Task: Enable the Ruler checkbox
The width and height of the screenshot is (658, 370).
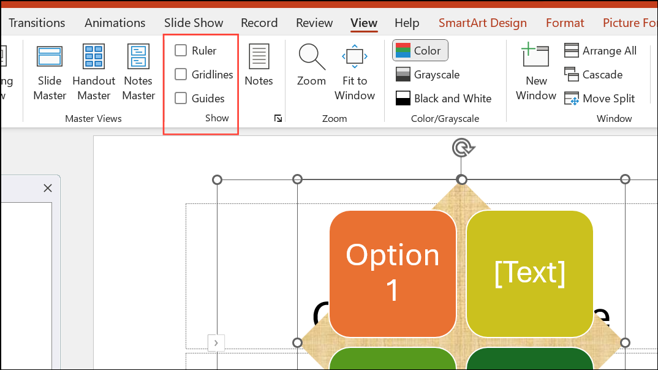Action: pyautogui.click(x=181, y=50)
